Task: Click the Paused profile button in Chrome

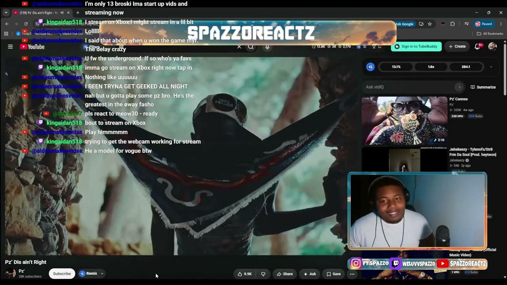Action: pos(483,24)
